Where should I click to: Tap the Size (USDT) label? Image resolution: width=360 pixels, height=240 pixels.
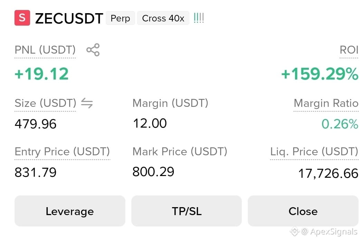point(45,103)
